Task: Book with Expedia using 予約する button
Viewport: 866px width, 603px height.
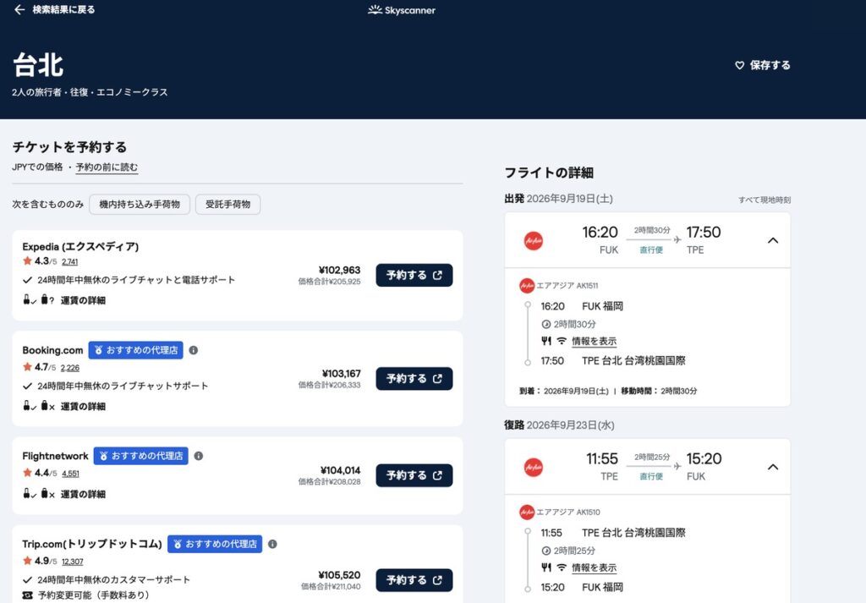Action: (414, 275)
